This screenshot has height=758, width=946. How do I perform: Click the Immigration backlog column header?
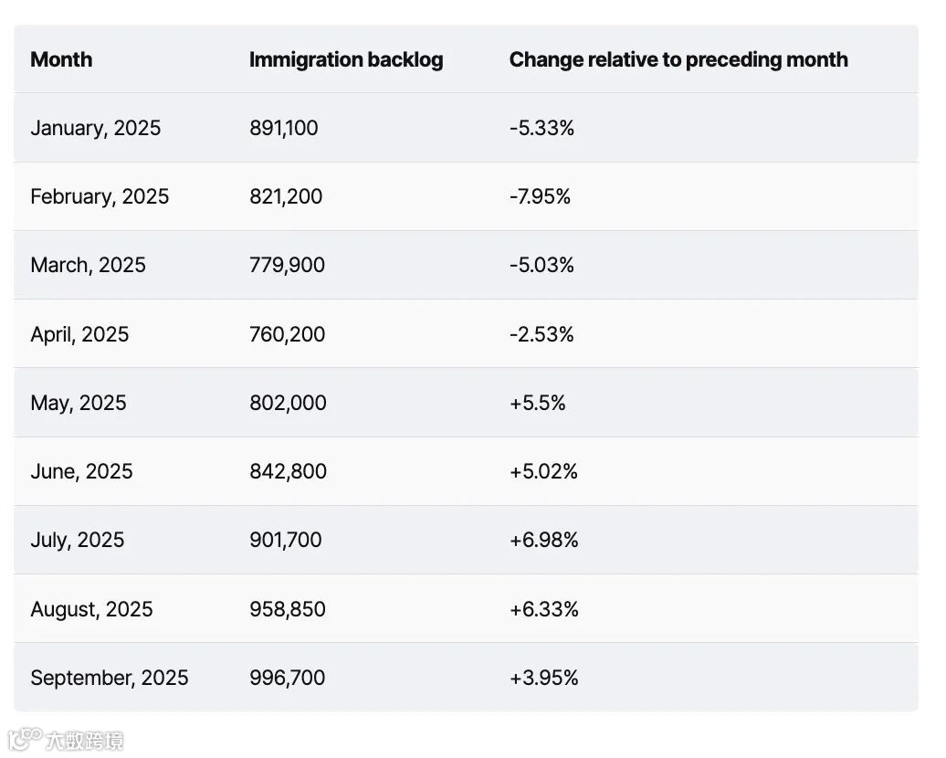click(346, 59)
